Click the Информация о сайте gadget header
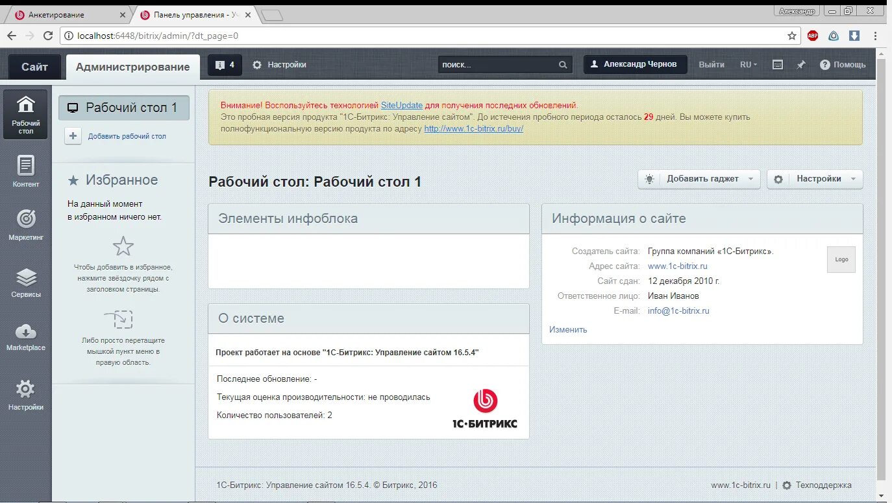 [702, 219]
